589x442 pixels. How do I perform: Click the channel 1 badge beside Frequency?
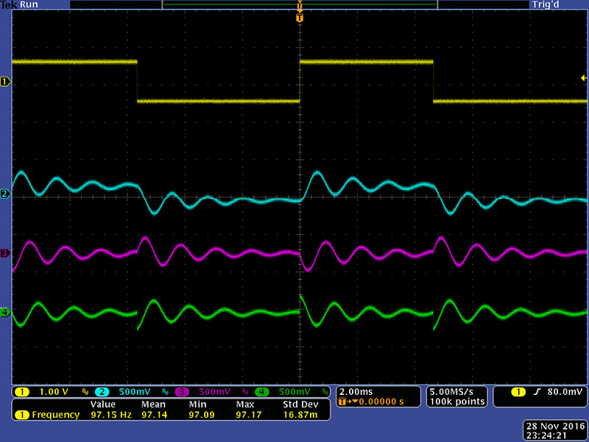coord(21,415)
